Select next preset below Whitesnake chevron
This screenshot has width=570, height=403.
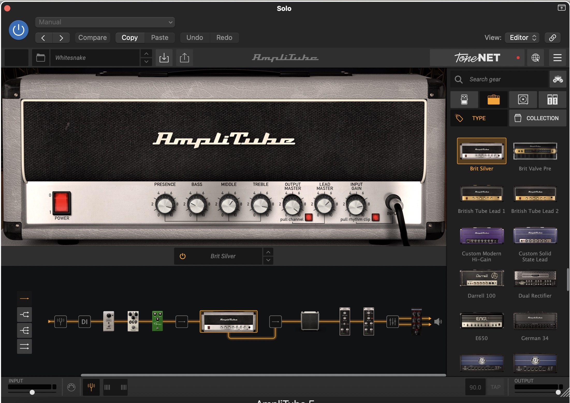click(x=146, y=62)
